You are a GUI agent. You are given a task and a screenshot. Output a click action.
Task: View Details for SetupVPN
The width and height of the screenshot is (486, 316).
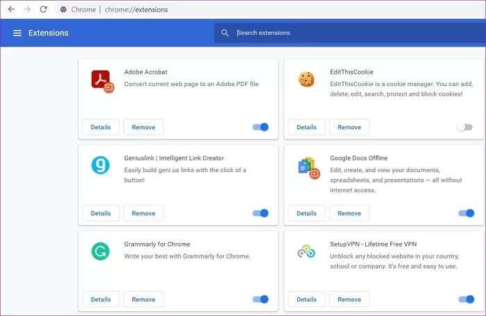[x=307, y=299]
